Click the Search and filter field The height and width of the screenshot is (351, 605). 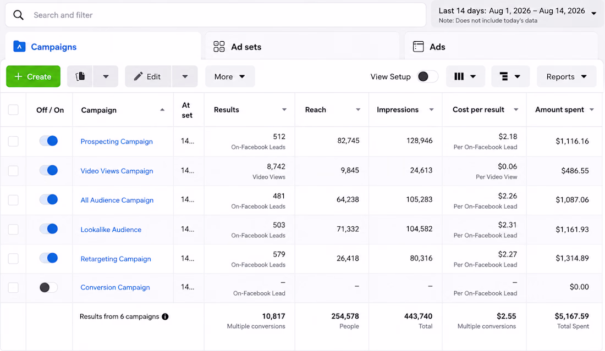216,15
